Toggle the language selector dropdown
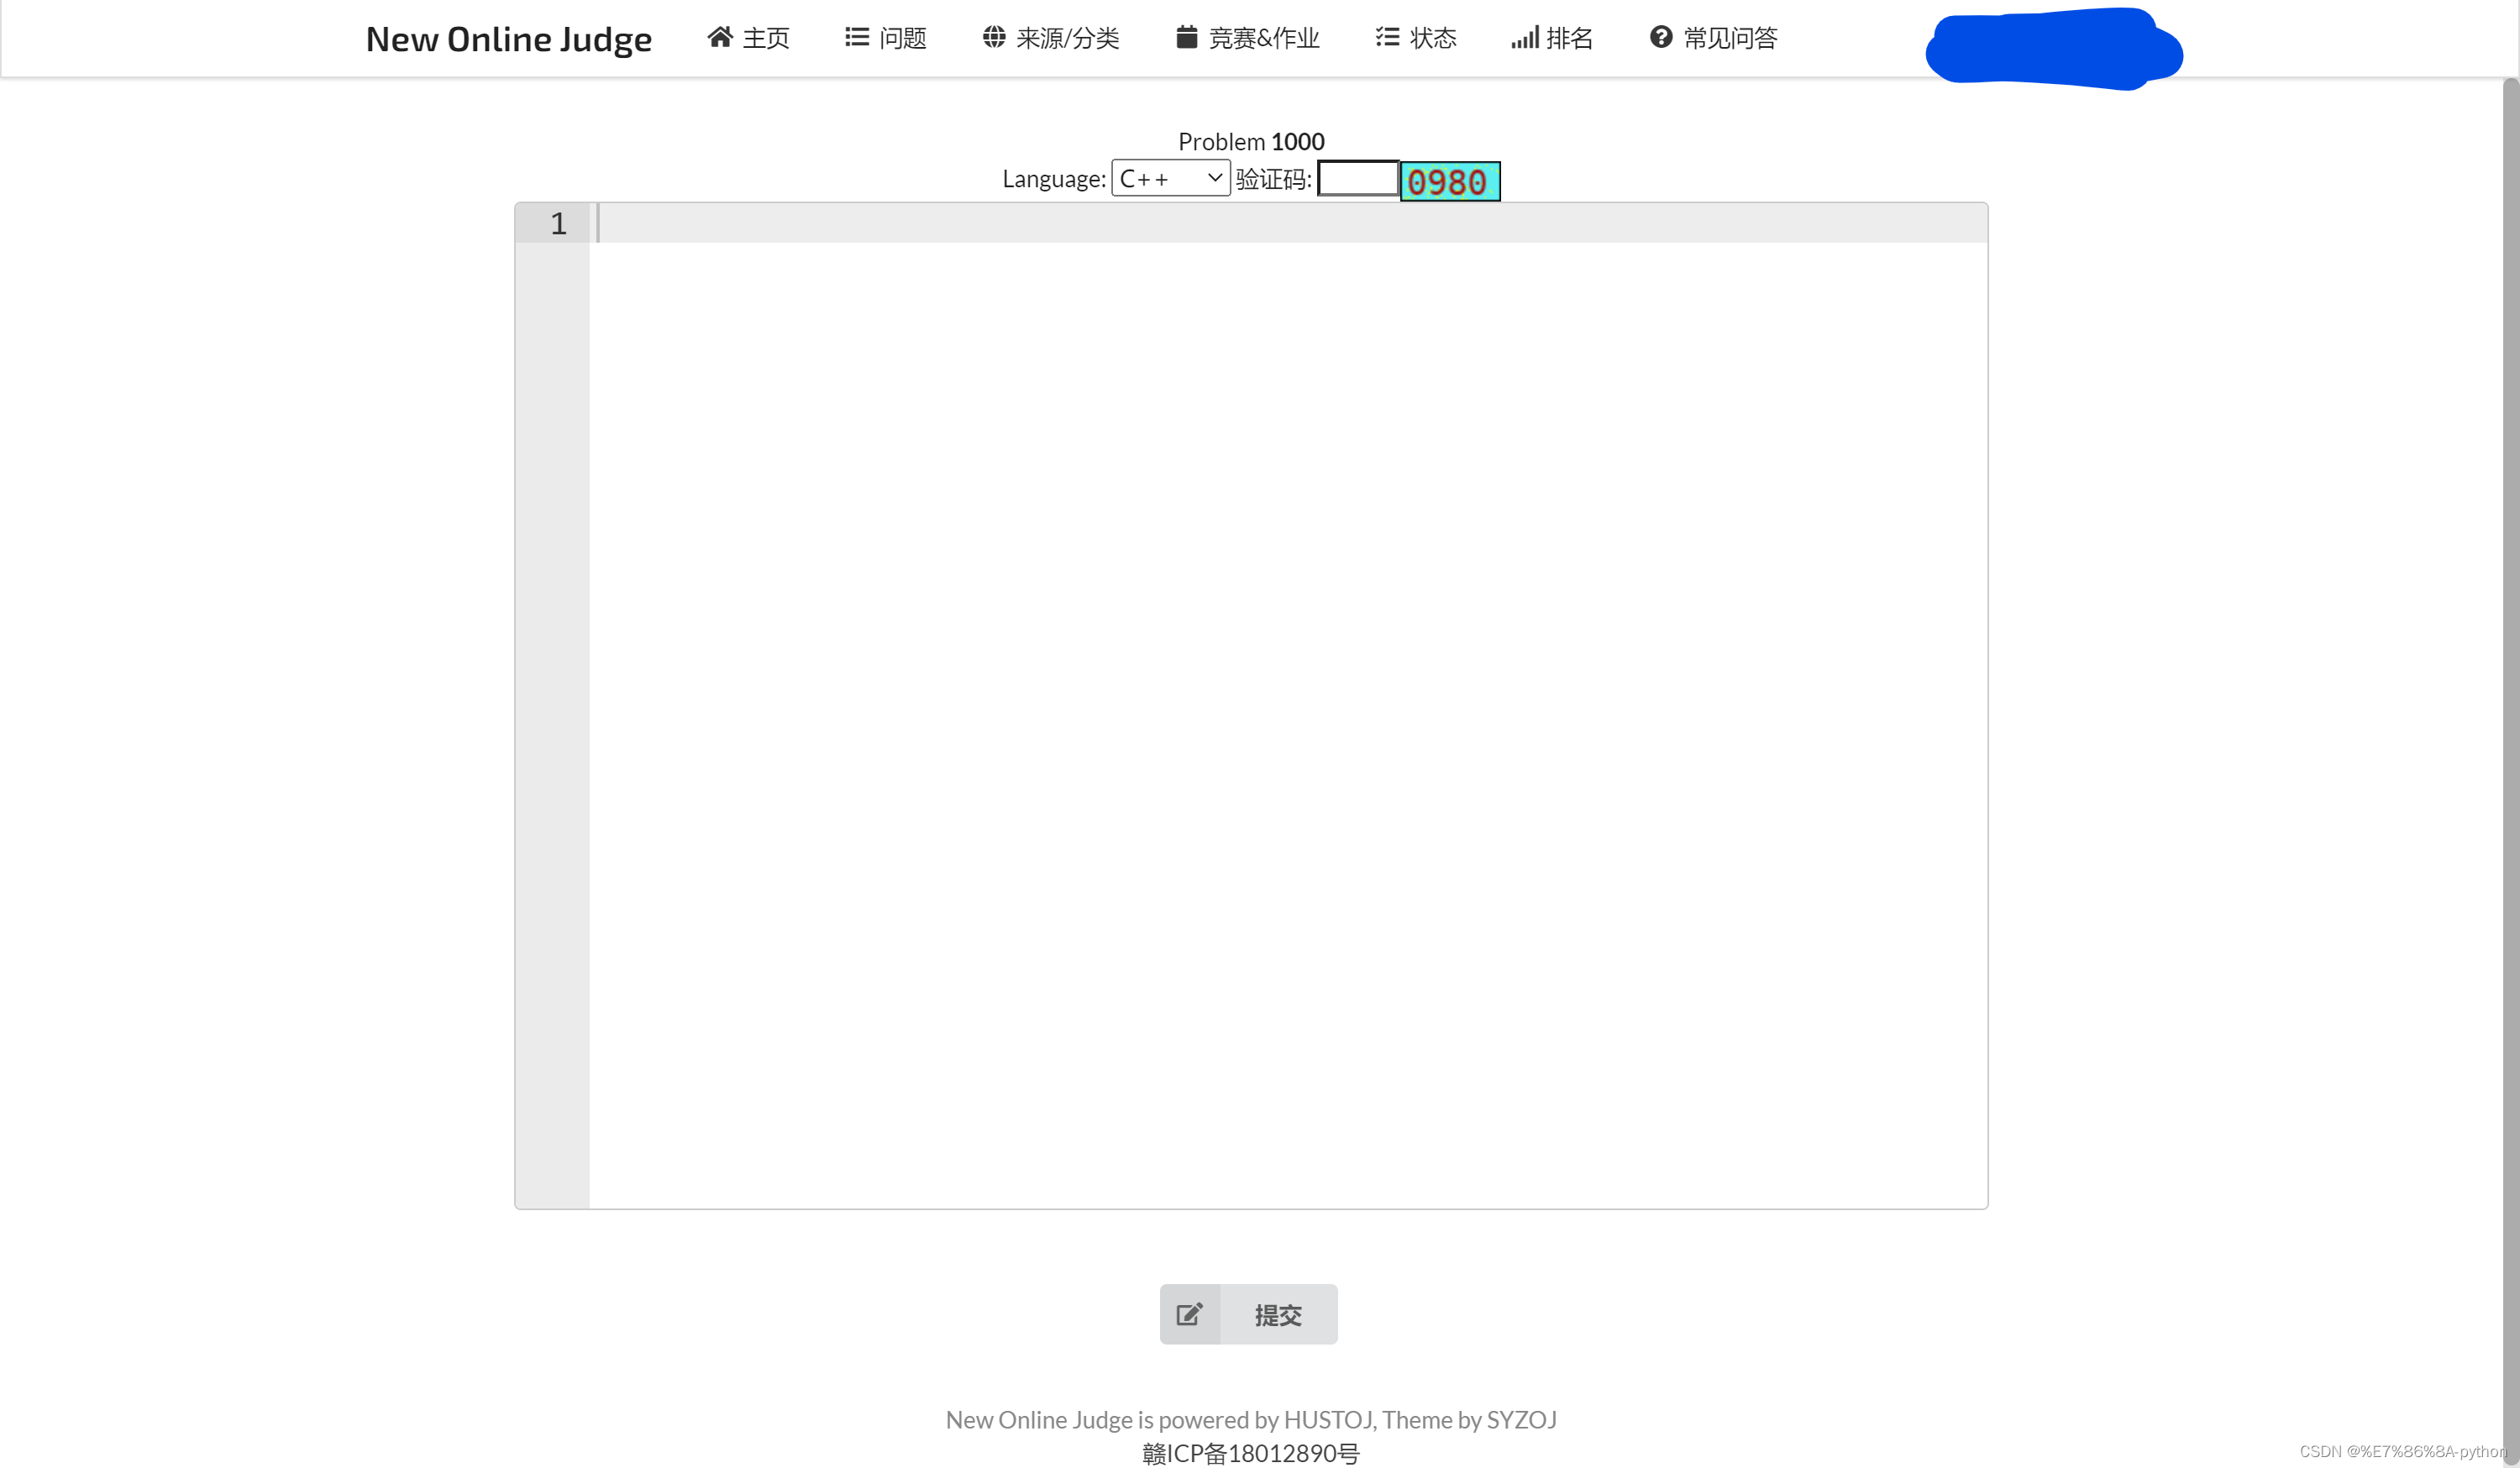The height and width of the screenshot is (1468, 2520). 1168,176
